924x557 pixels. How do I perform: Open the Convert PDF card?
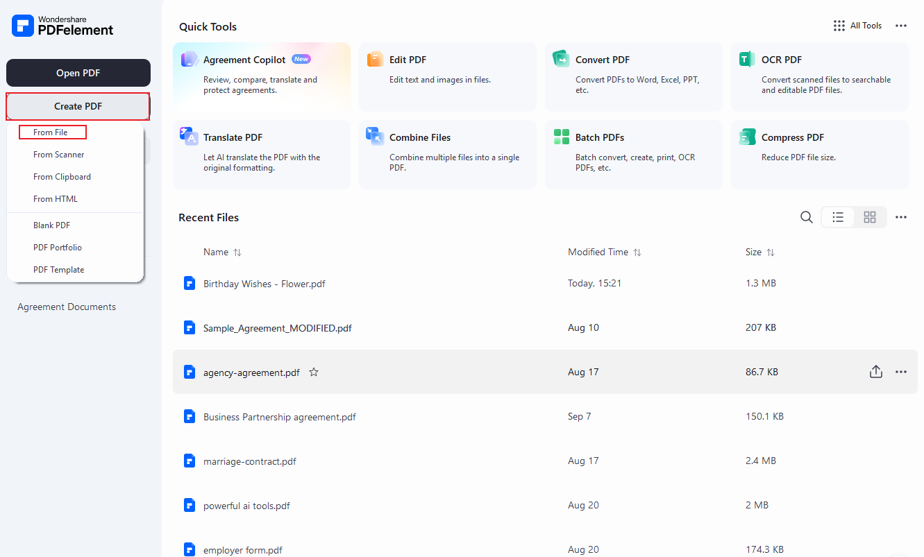[x=634, y=77]
